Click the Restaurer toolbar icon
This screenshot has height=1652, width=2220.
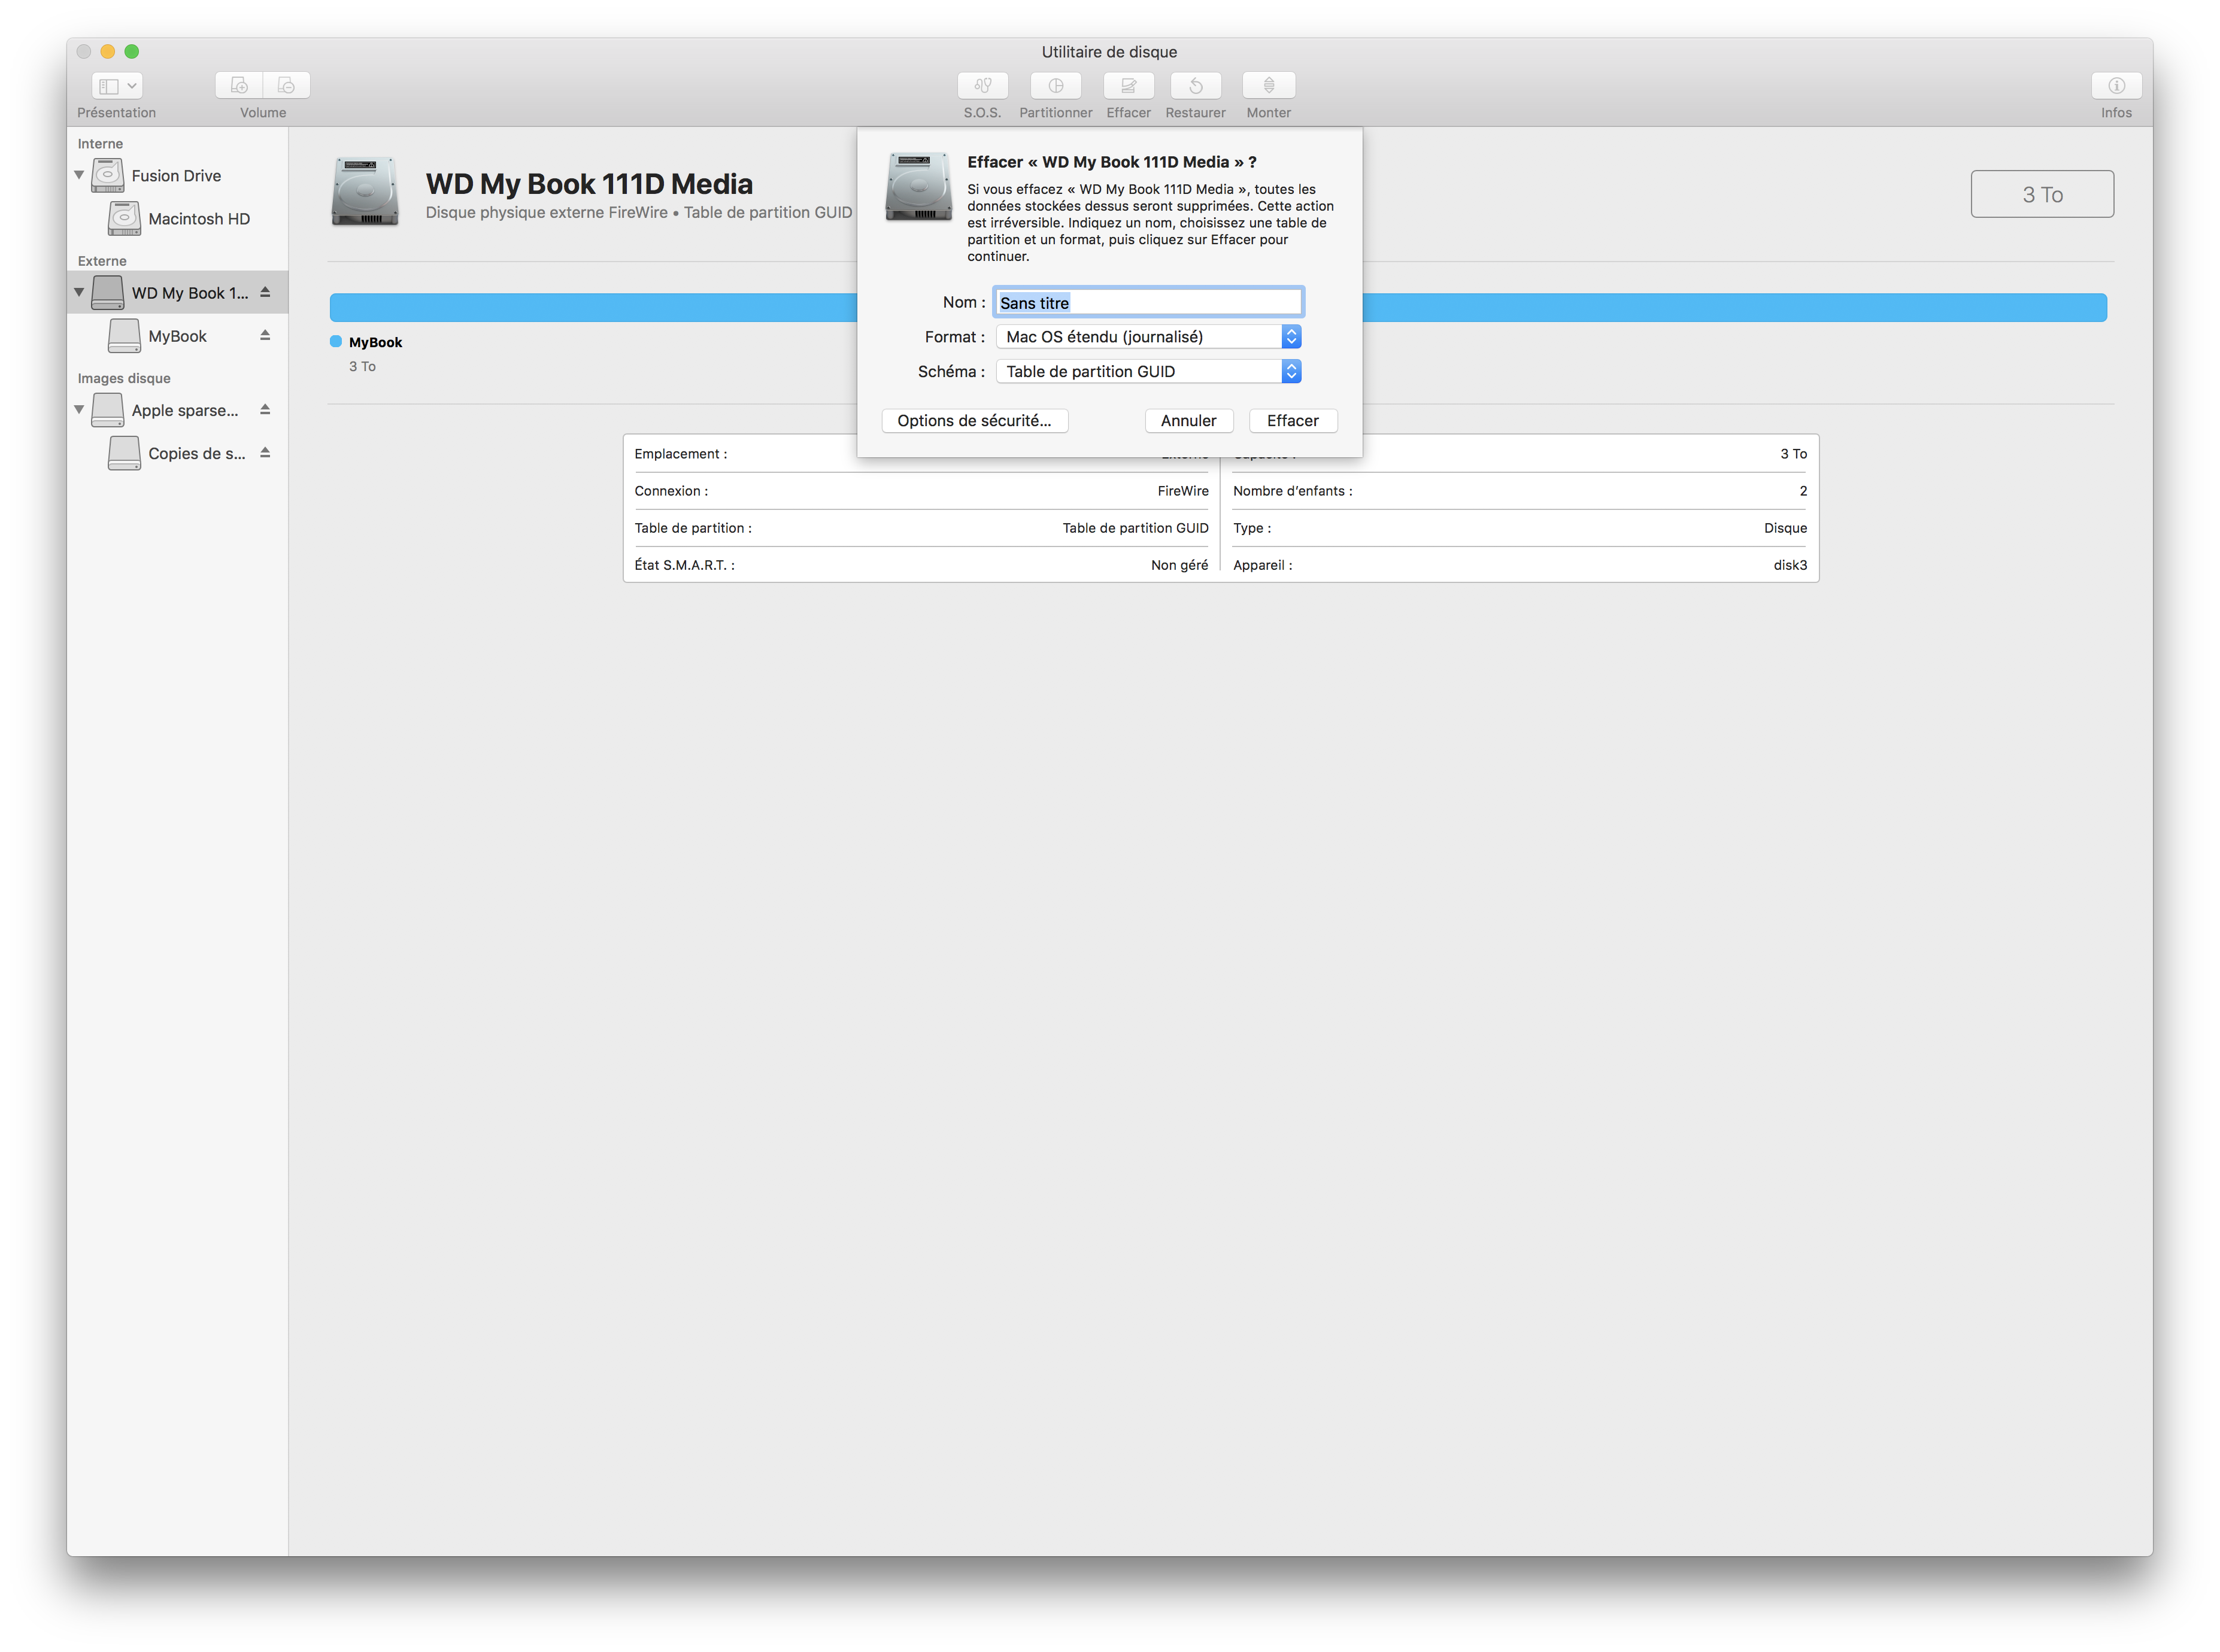point(1196,86)
